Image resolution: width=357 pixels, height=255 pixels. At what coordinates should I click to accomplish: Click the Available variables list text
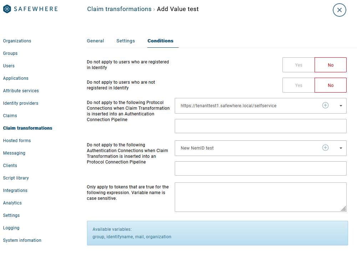click(132, 237)
